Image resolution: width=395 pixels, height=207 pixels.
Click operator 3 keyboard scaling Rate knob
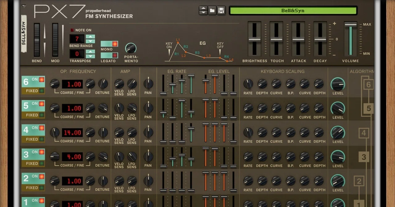tap(248, 156)
